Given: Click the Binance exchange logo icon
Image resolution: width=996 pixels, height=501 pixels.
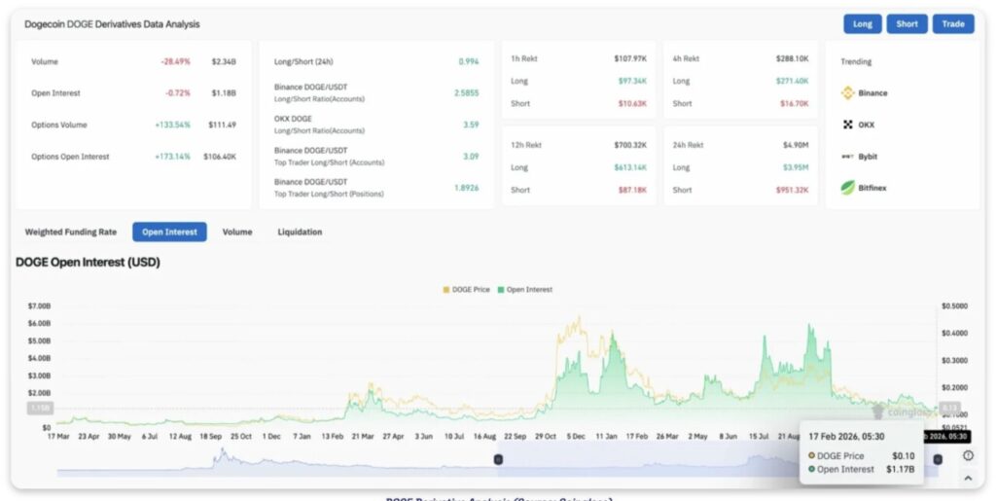Looking at the screenshot, I should tap(847, 93).
